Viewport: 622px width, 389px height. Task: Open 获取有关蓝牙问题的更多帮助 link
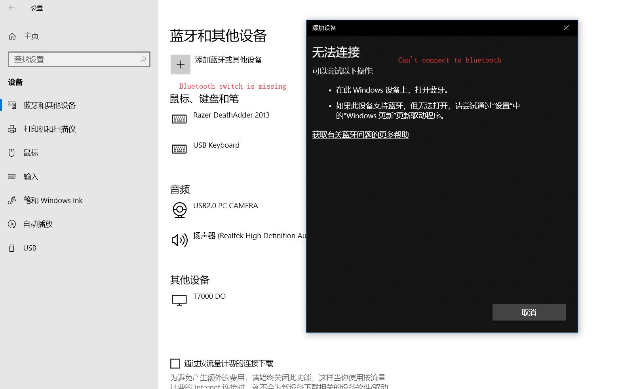pyautogui.click(x=360, y=135)
